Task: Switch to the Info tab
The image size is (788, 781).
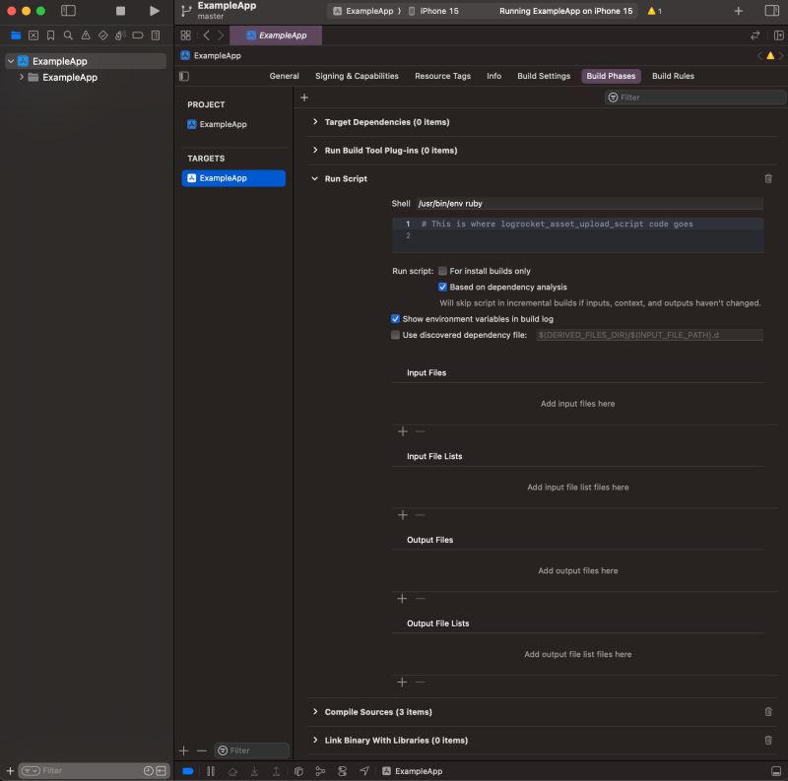Action: pyautogui.click(x=494, y=76)
